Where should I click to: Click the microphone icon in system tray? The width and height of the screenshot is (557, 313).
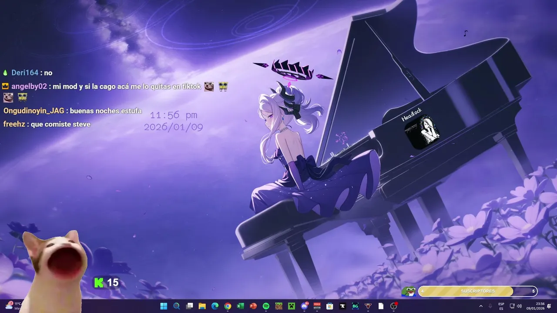(x=490, y=306)
